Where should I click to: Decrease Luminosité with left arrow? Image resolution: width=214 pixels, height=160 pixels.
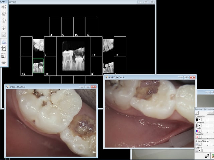tap(200, 119)
